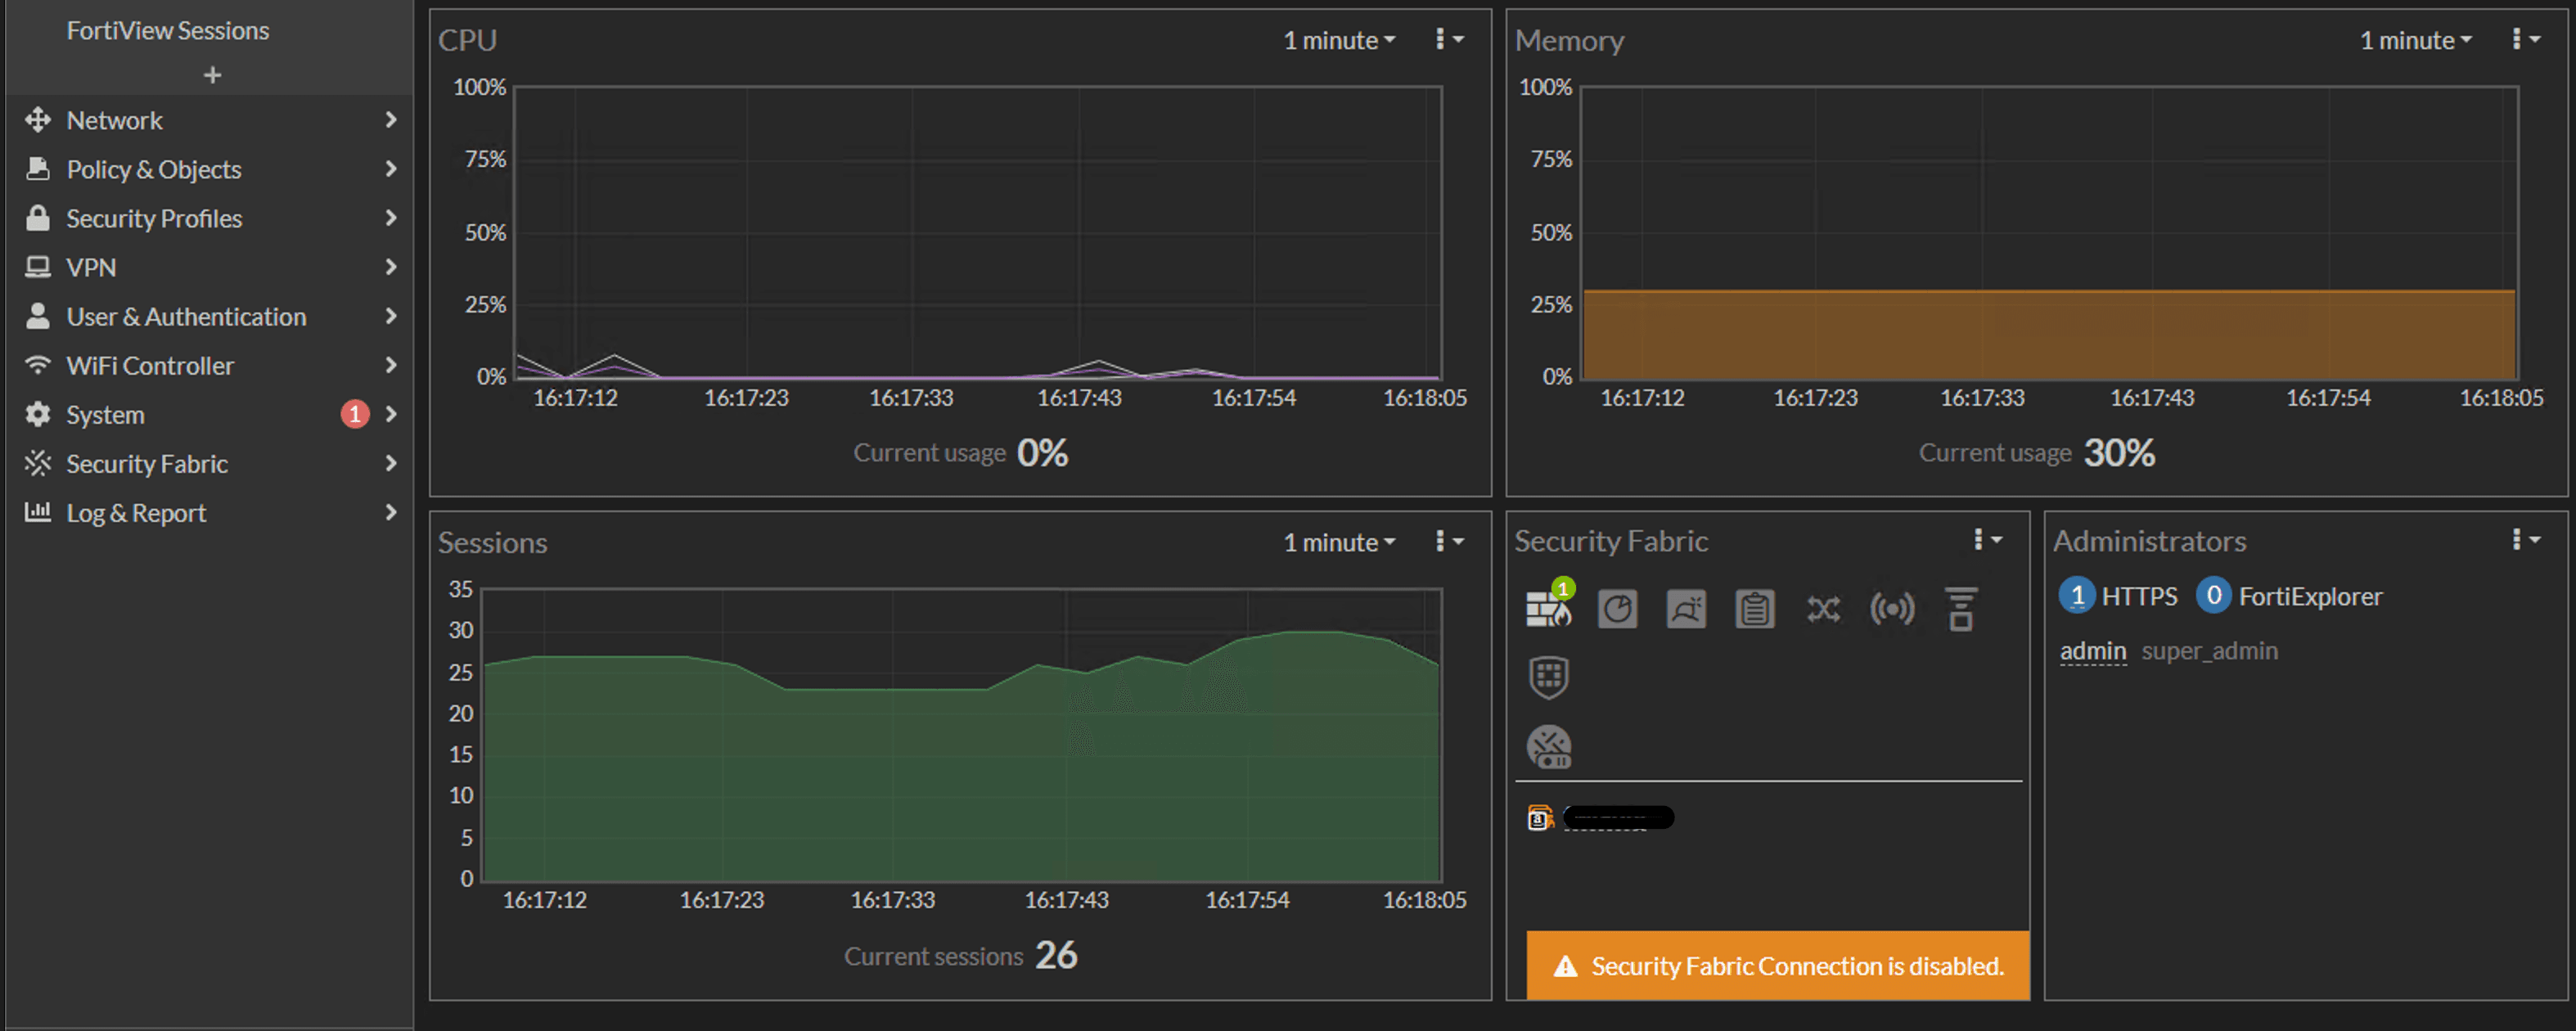Screen dimensions: 2576x1031
Task: Open the Sessions widget options menu
Action: coord(1448,541)
